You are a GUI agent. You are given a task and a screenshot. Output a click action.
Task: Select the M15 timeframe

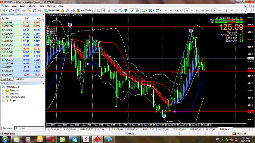[176, 10]
